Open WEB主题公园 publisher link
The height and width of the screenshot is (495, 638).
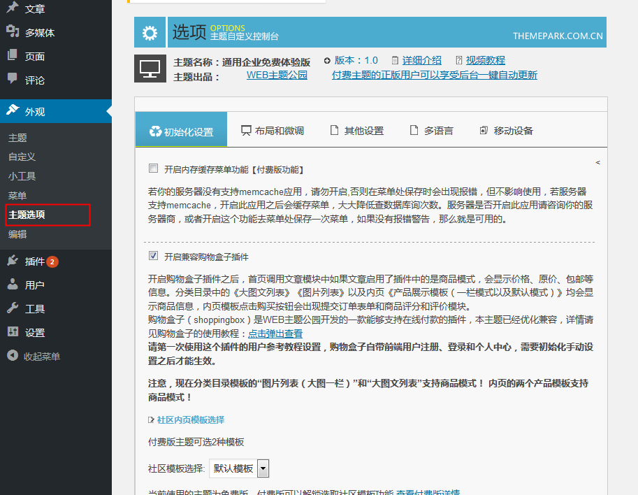coord(277,76)
